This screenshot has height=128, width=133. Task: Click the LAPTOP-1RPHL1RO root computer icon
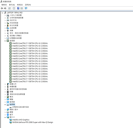click(5, 13)
